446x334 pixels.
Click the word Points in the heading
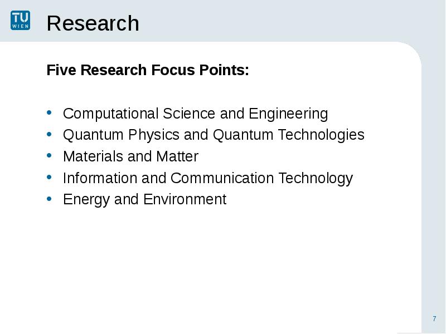click(x=224, y=70)
